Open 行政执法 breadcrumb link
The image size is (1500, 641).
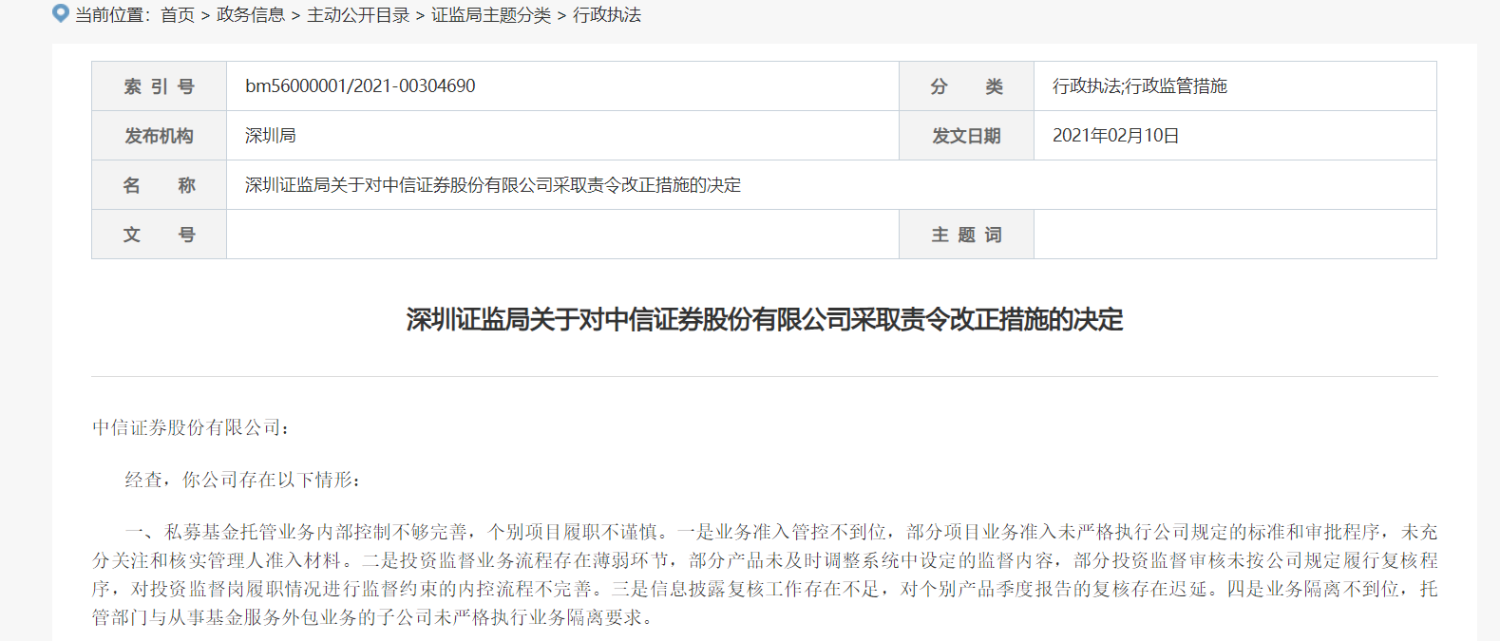point(607,15)
